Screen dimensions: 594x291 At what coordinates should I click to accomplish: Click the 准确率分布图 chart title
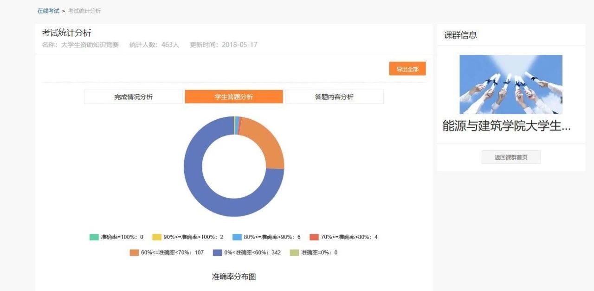[234, 277]
